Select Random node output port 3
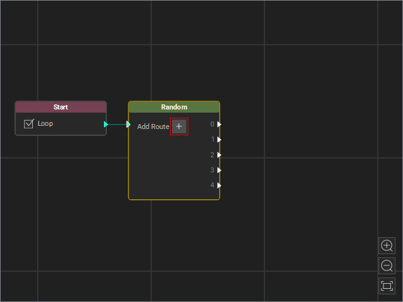Viewport: 403px width, 302px height. 219,170
